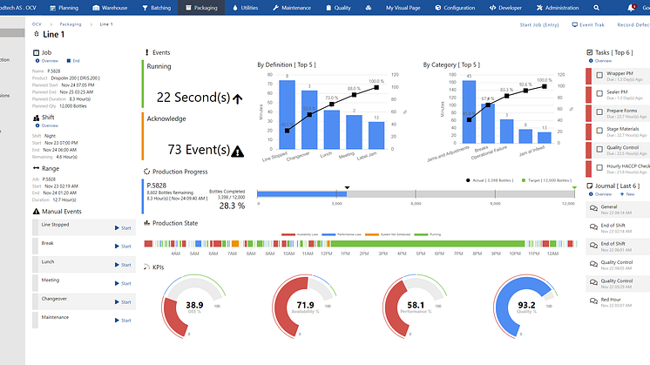Click the General journal entry comment icon

(x=594, y=209)
